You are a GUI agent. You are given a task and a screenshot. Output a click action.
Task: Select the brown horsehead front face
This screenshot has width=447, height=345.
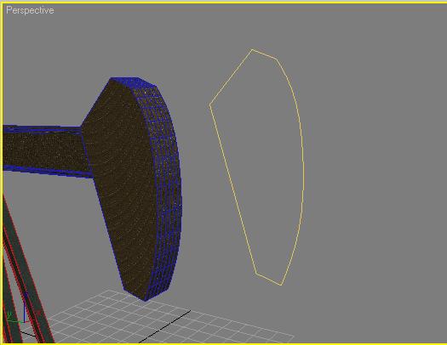coord(120,182)
